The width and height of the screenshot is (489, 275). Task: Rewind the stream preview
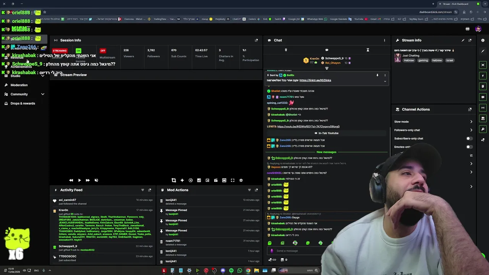(x=71, y=180)
